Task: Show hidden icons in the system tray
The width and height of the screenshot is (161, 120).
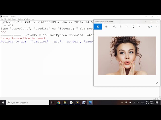Action: (x=122, y=102)
